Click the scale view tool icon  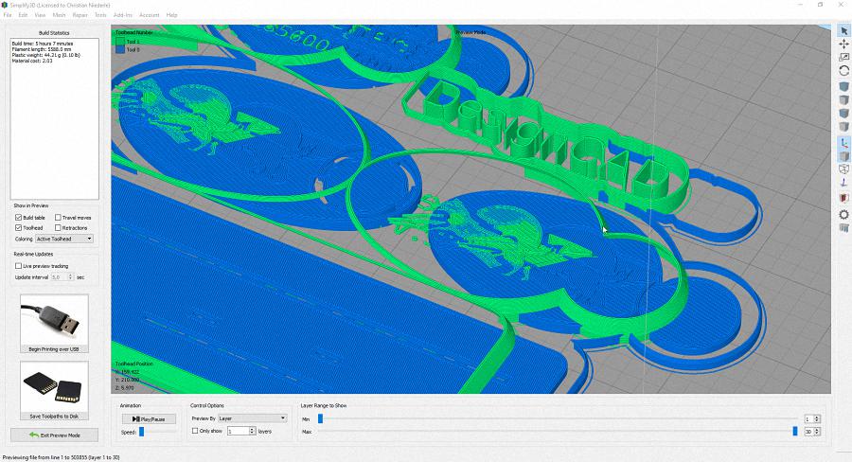pos(843,58)
